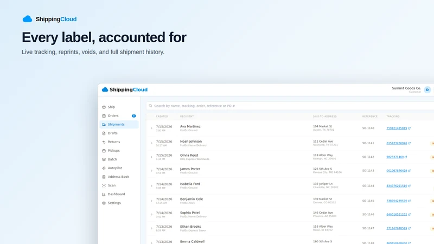Screen dimensions: 434x244
Task: Open Settings from the sidebar
Action: pyautogui.click(x=119, y=203)
